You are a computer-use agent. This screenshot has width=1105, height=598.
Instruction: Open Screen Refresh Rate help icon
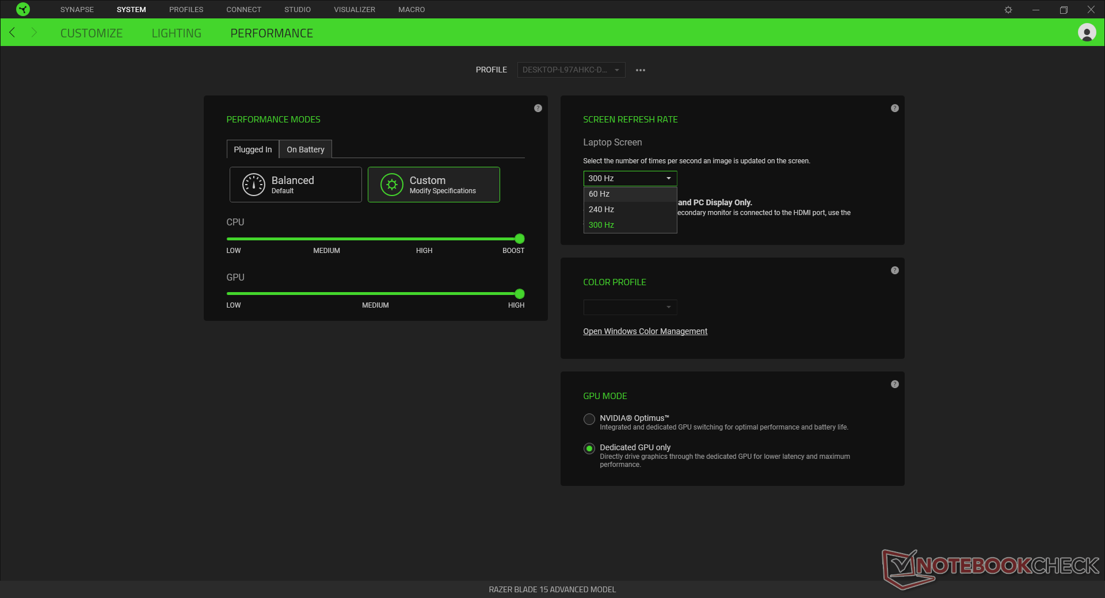click(x=894, y=108)
